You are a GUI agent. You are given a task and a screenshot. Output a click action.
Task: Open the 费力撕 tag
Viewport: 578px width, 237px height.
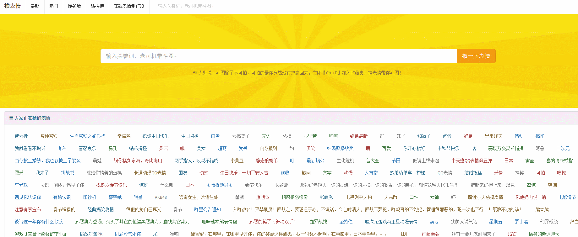click(21, 136)
